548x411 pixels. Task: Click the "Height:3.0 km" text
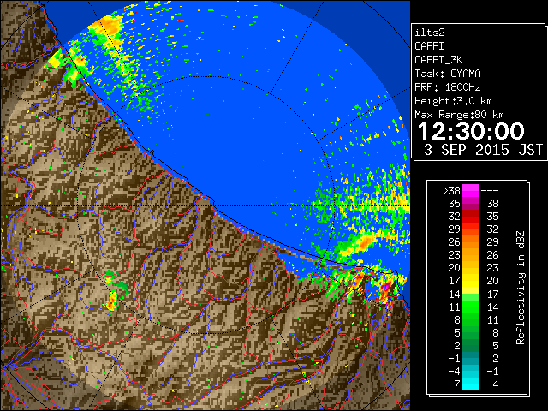pyautogui.click(x=453, y=101)
